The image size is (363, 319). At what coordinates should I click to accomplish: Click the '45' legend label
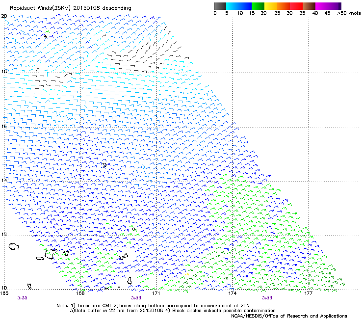[327, 13]
